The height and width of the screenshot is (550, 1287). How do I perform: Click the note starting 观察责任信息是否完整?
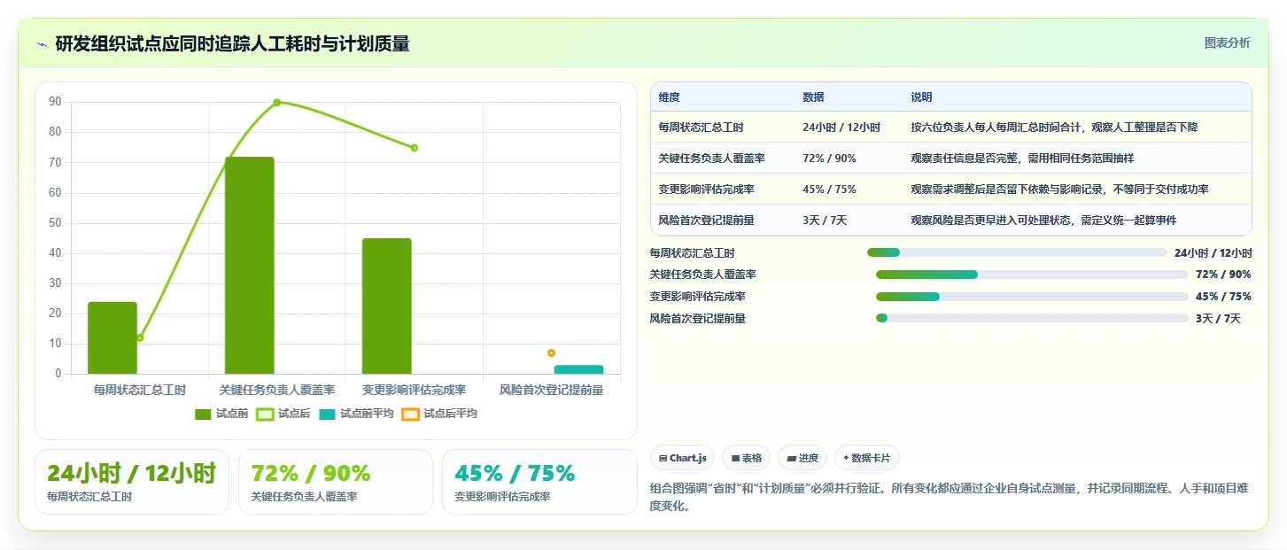tap(1022, 159)
